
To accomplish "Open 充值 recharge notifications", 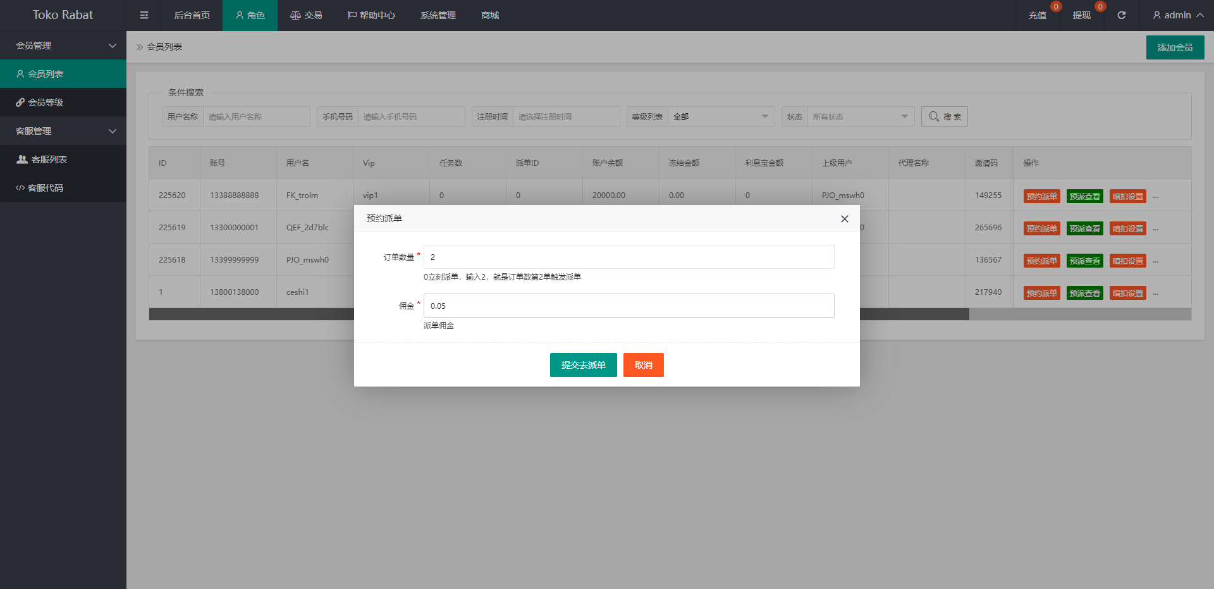I will point(1037,15).
